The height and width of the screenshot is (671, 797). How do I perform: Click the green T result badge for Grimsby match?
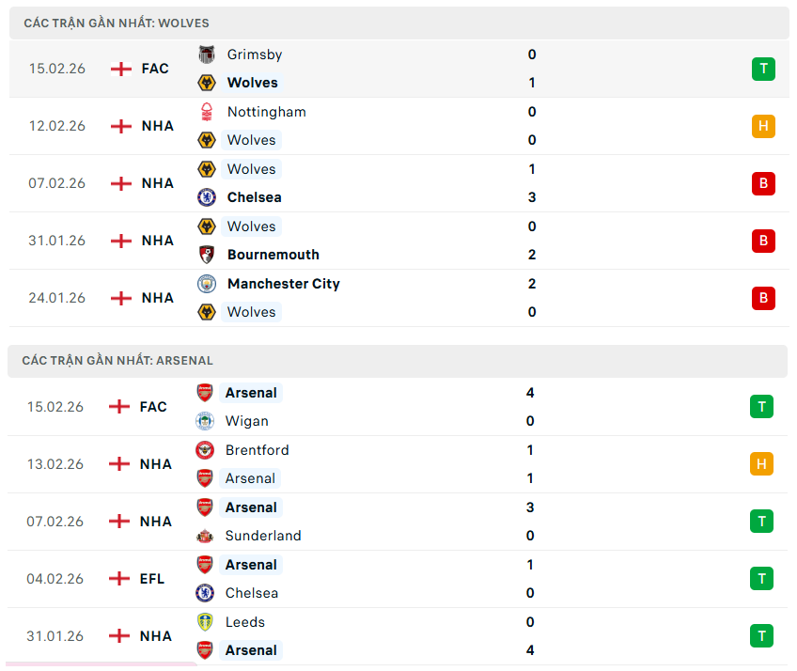pyautogui.click(x=762, y=69)
